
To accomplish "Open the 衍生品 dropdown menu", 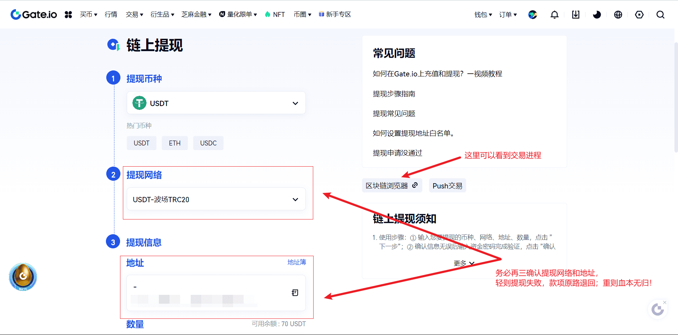I will 162,14.
